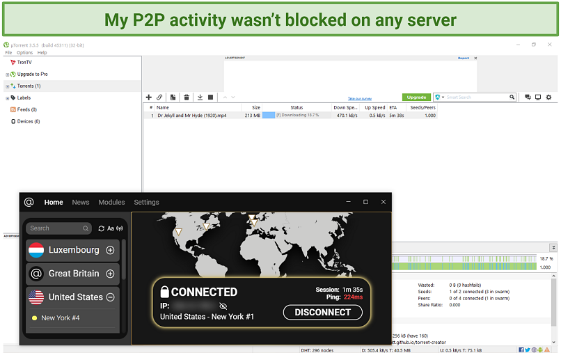Click the Remove torrent trash icon
Screen dimensions: 561x353
[186, 97]
